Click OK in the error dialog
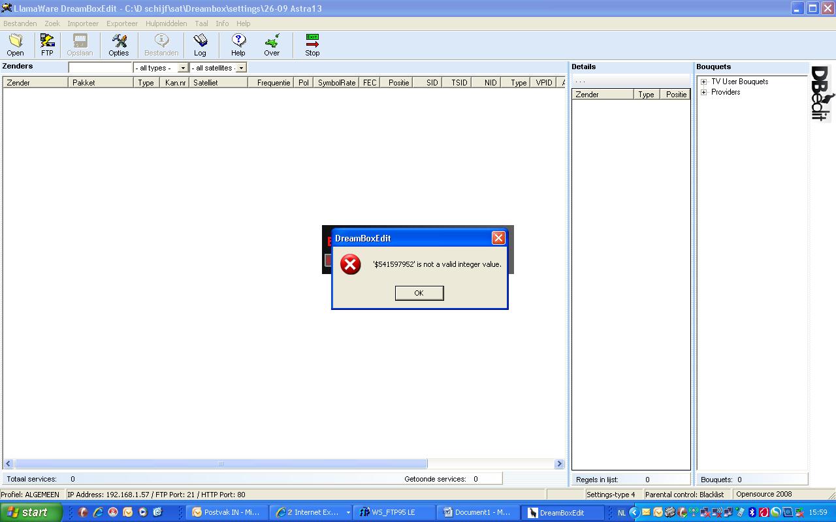Image resolution: width=836 pixels, height=522 pixels. coord(419,293)
